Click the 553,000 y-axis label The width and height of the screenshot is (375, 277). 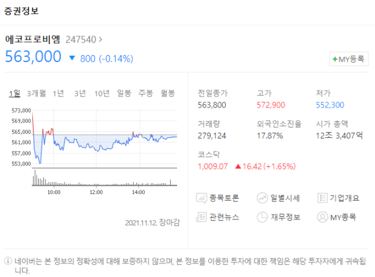[21, 164]
